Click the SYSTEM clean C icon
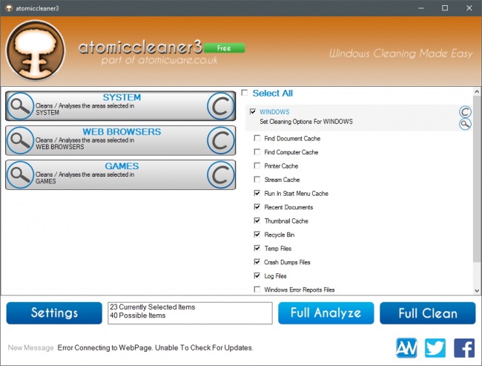This screenshot has height=366, width=482. pos(221,106)
